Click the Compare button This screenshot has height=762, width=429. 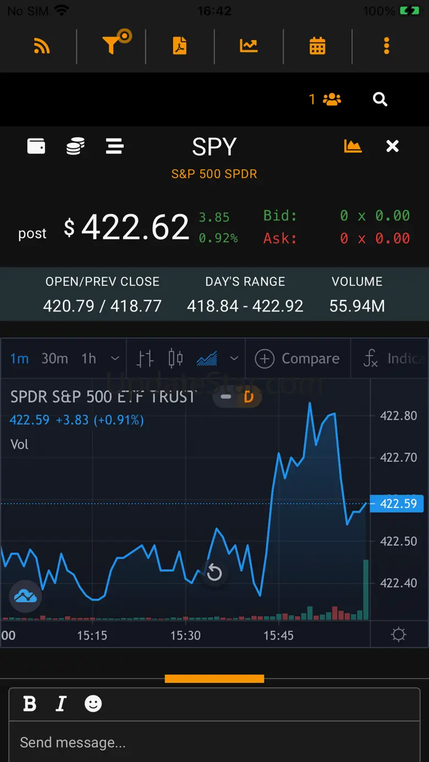[298, 359]
